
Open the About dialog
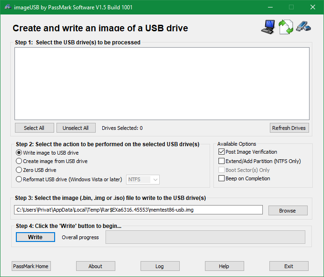tap(95, 266)
